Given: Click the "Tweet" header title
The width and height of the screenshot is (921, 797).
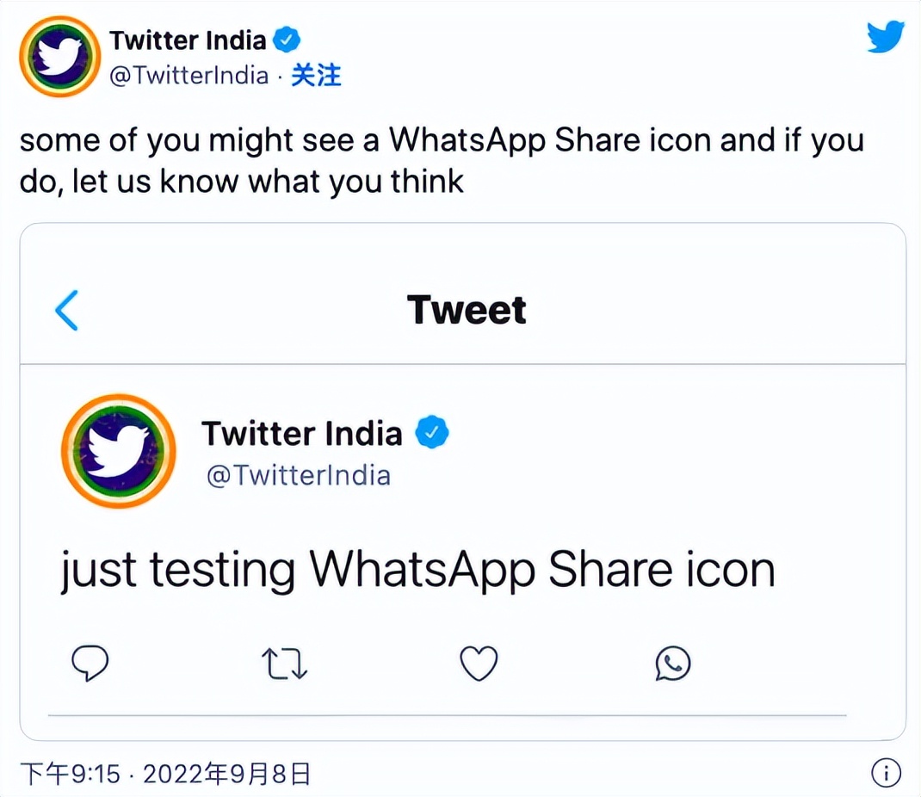Looking at the screenshot, I should point(466,311).
